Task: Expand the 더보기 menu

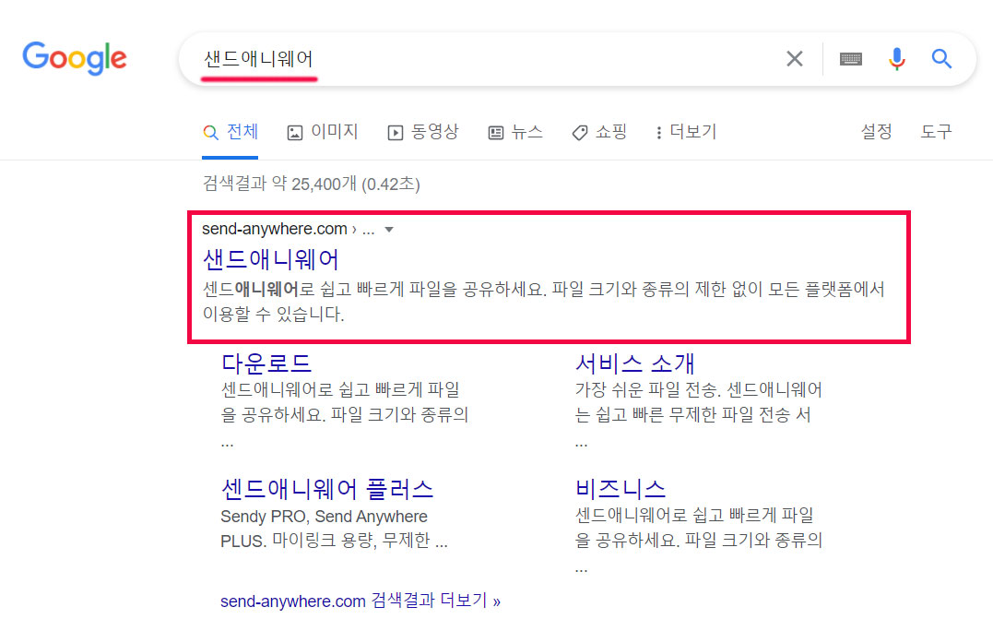Action: (x=686, y=132)
